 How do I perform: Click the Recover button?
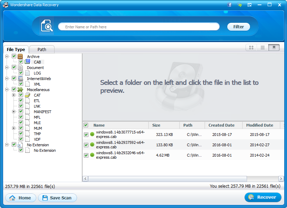pos(263,197)
